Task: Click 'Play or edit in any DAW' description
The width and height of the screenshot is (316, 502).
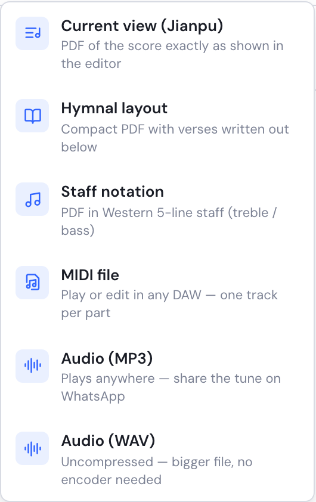Action: [169, 304]
